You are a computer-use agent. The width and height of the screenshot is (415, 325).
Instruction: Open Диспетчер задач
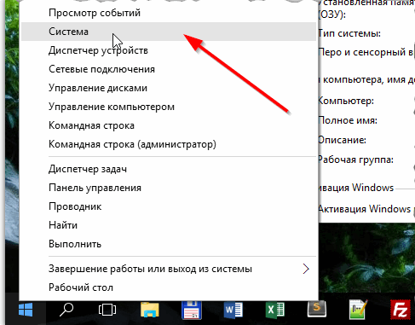click(x=169, y=169)
